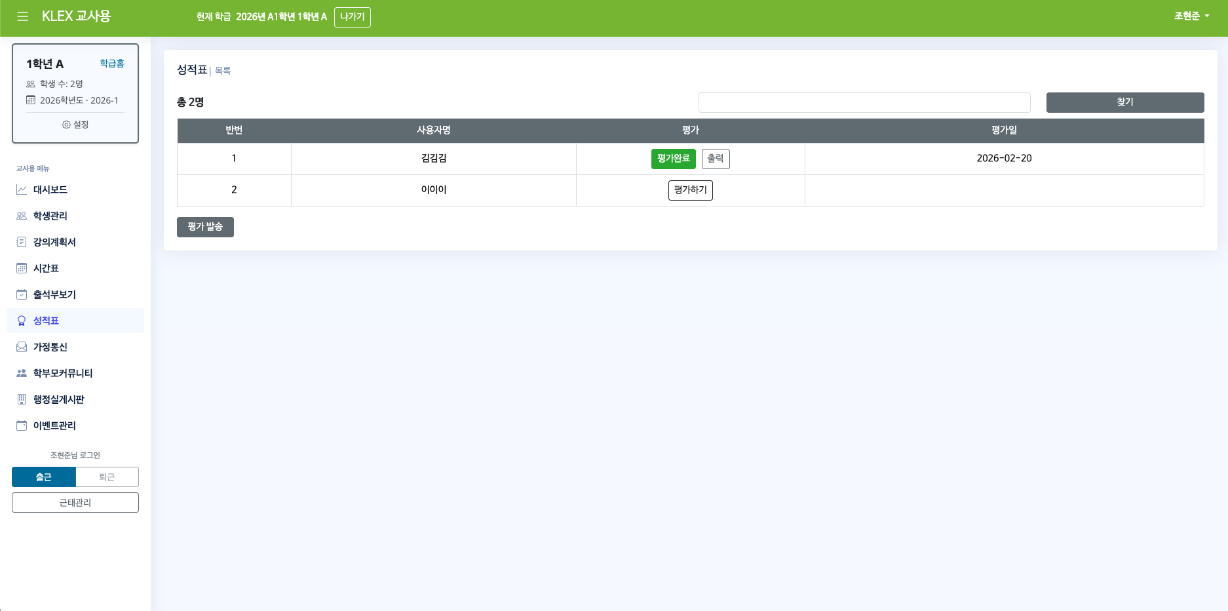This screenshot has width=1228, height=611.
Task: Click the 행정실게시판 building icon
Action: click(x=22, y=399)
